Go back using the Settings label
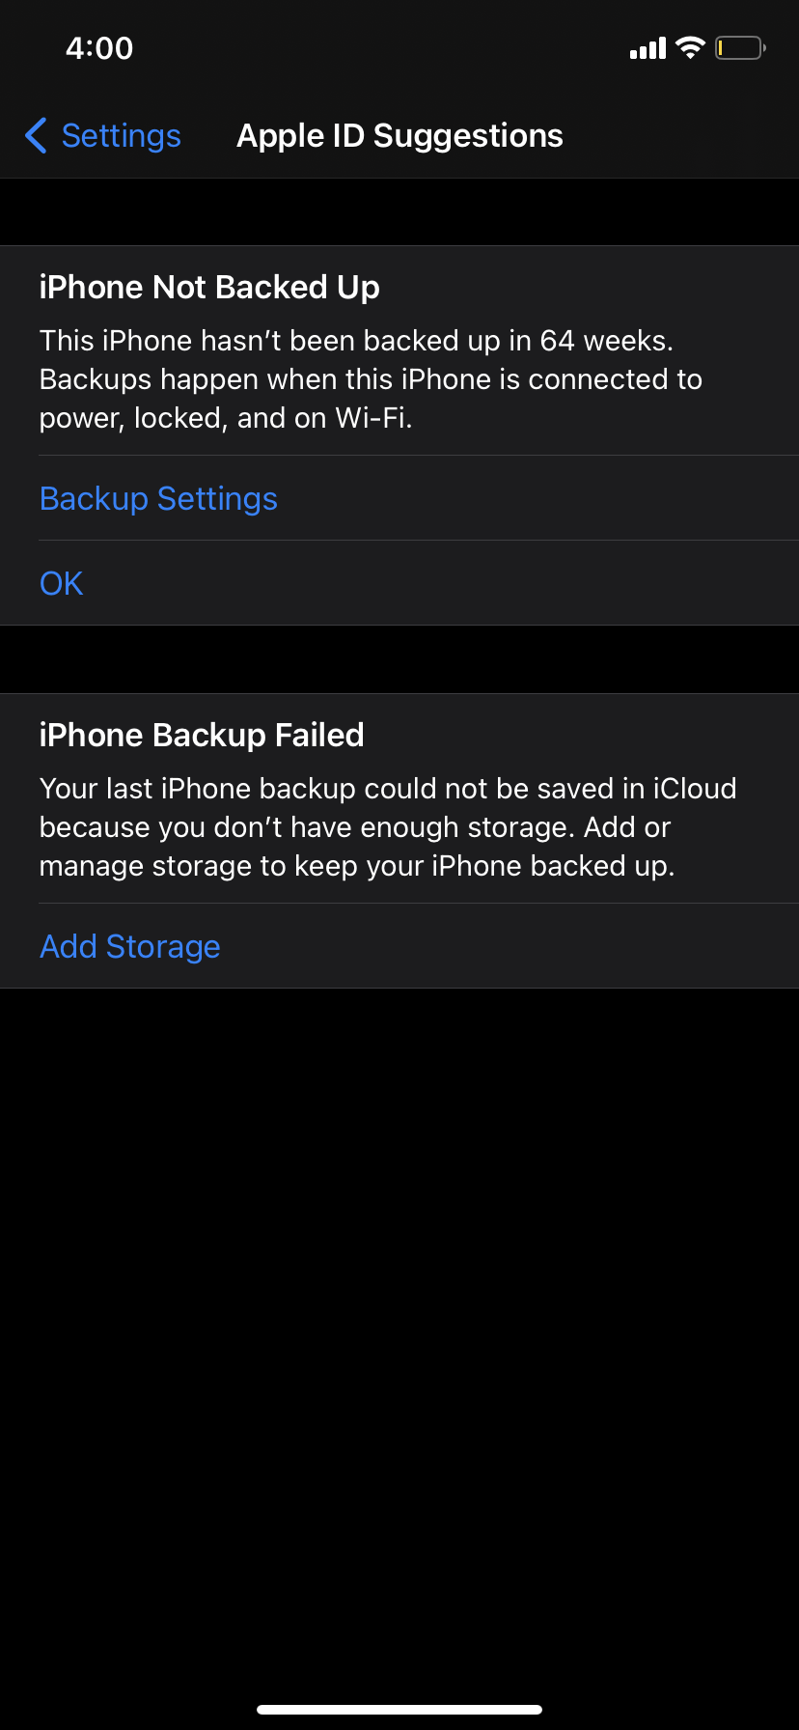The height and width of the screenshot is (1730, 799). [121, 136]
